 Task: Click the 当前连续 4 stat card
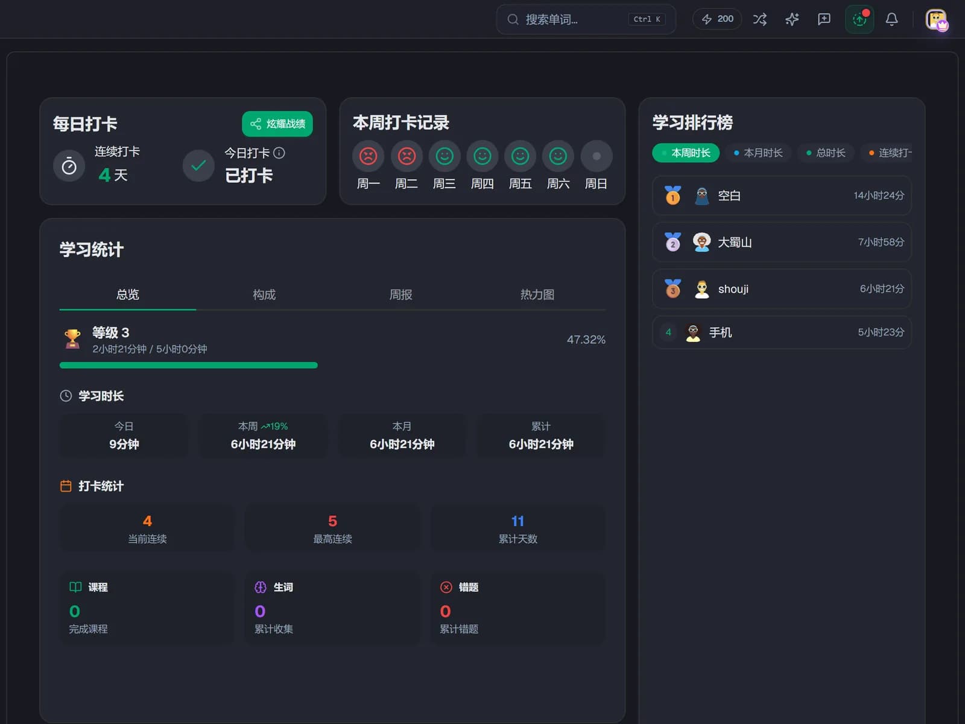point(147,529)
